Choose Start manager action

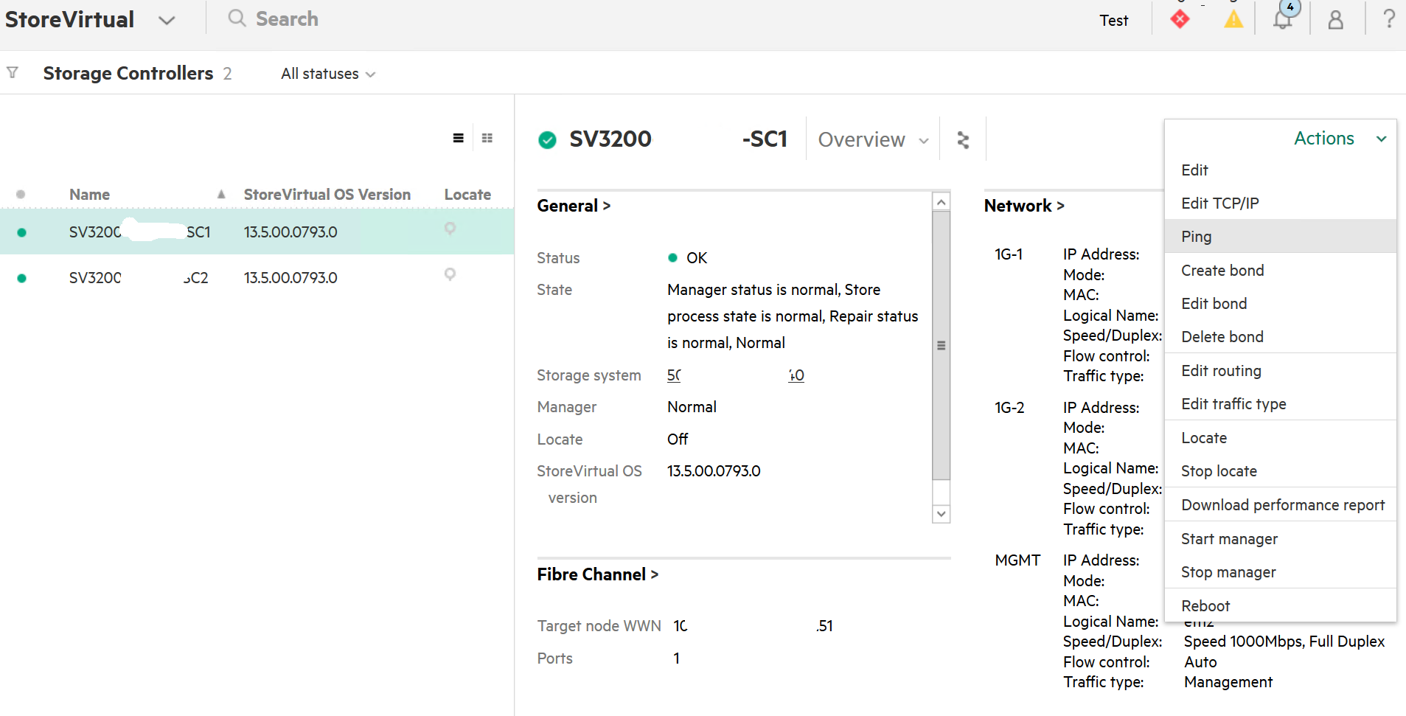(x=1281, y=539)
